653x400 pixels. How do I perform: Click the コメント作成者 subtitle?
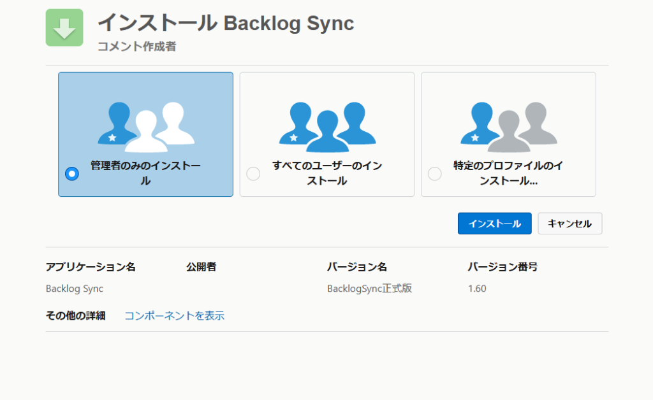[136, 46]
